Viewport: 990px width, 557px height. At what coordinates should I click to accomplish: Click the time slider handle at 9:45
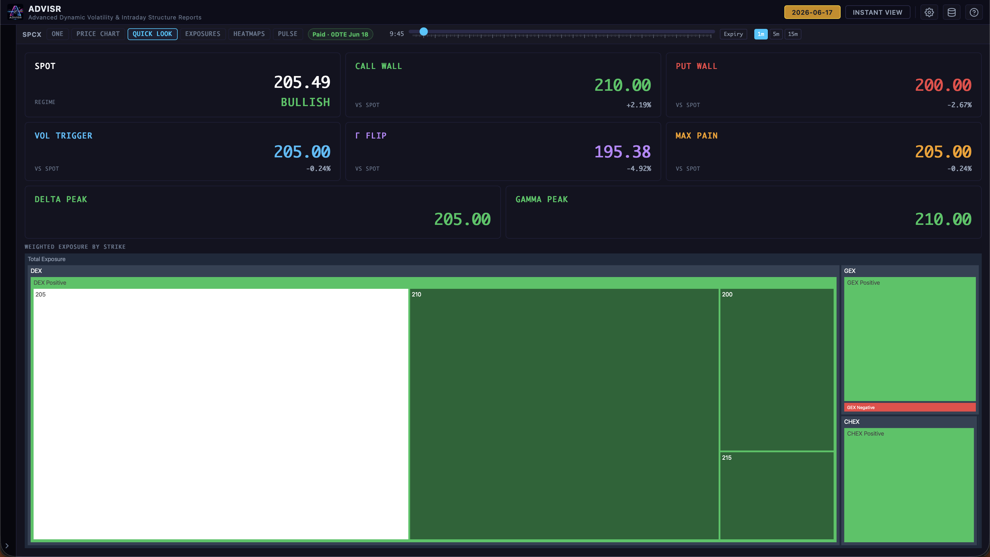pos(423,32)
